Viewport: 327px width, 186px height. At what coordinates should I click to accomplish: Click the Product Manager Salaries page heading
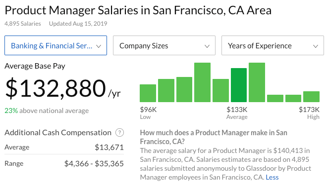pos(138,10)
